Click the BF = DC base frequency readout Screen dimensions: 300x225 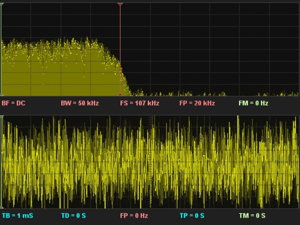pyautogui.click(x=13, y=103)
